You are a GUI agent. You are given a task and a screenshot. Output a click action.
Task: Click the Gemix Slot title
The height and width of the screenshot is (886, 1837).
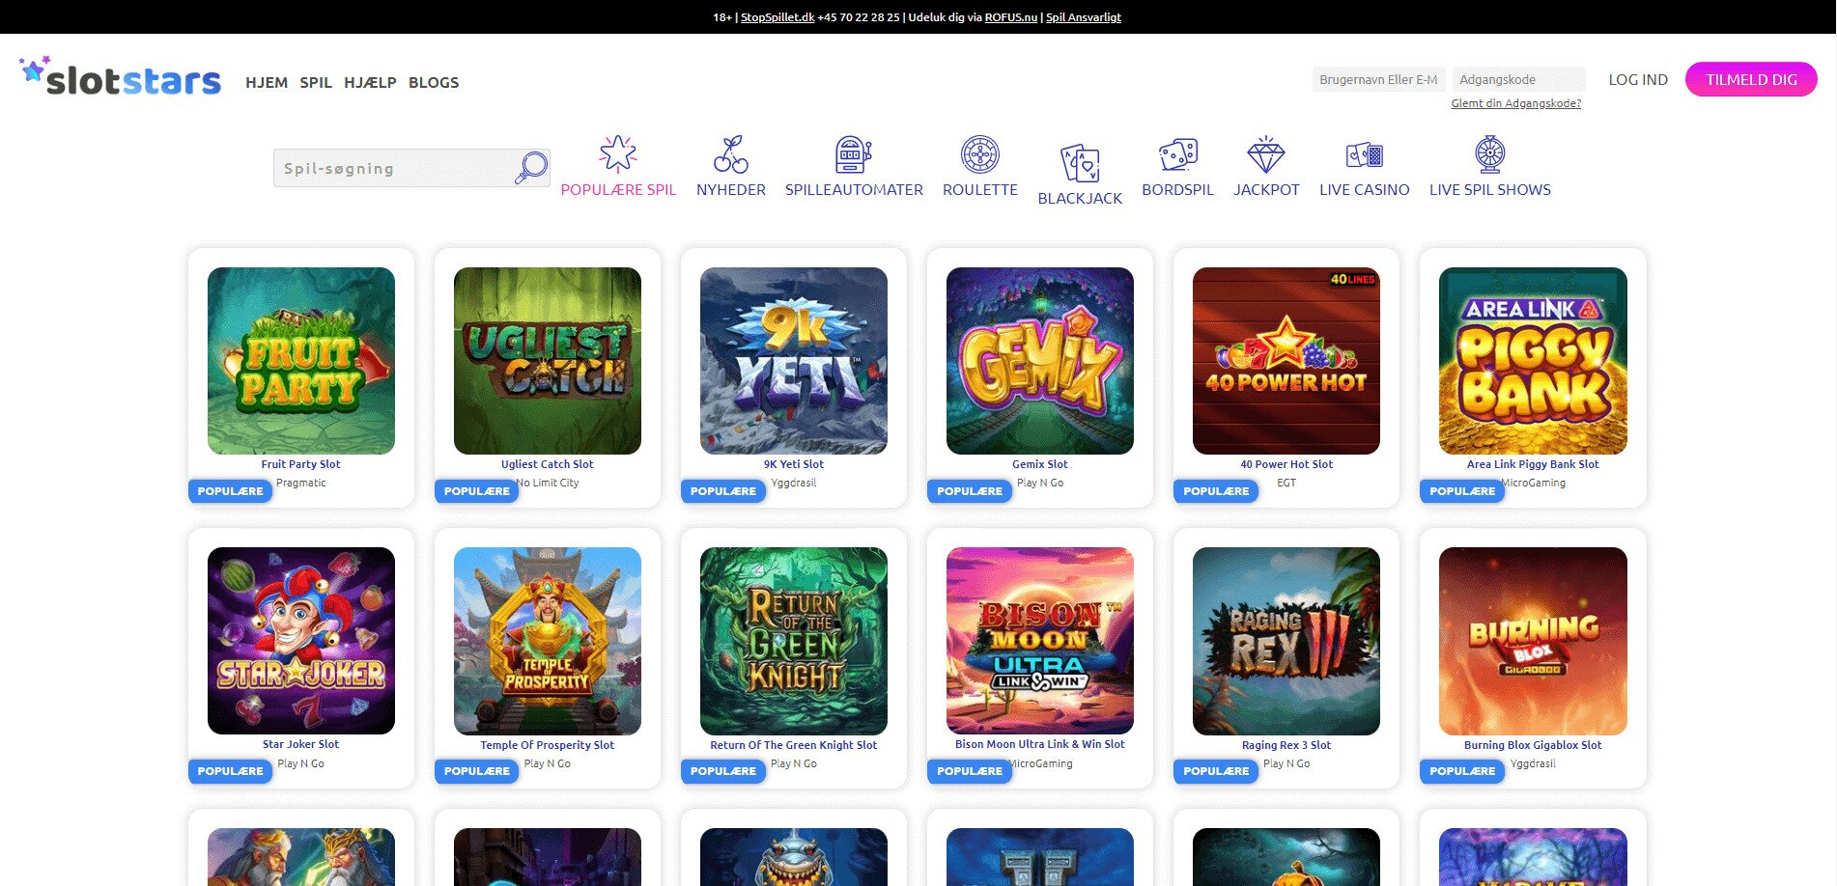[1040, 464]
